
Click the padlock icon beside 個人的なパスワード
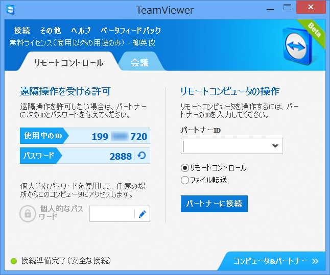pyautogui.click(x=28, y=214)
